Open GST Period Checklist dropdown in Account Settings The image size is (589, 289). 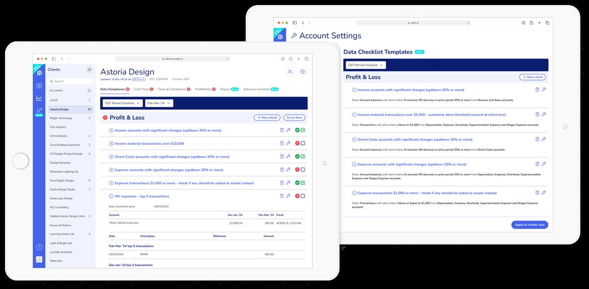tap(365, 65)
